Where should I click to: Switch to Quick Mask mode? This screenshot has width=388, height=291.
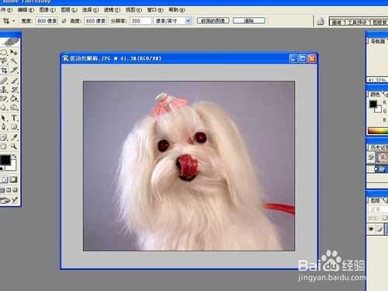pos(13,179)
